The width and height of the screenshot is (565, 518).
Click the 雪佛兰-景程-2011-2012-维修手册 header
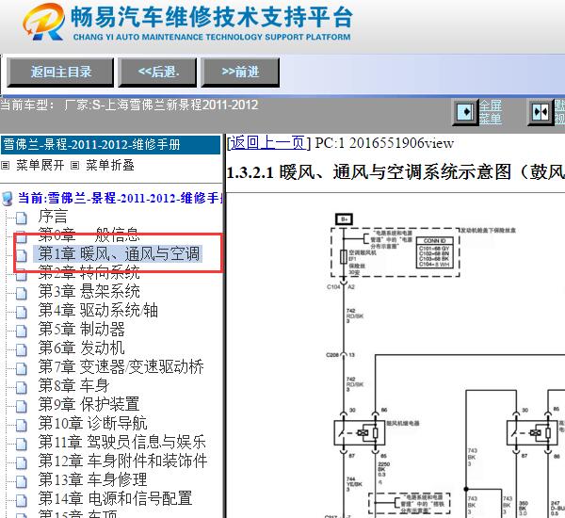coord(110,144)
